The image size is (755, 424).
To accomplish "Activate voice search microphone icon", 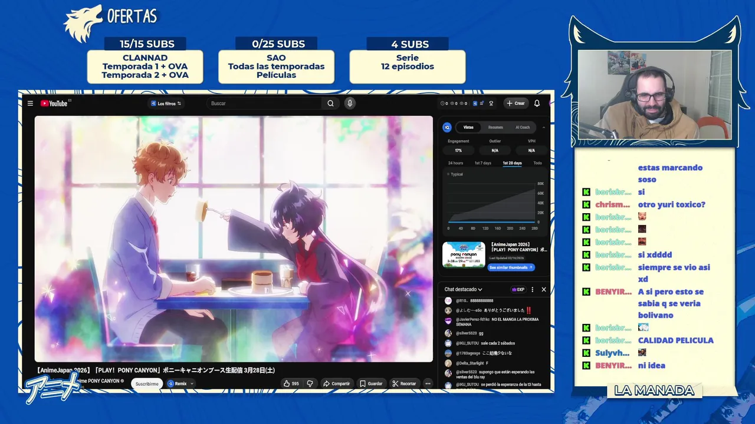I will [x=350, y=103].
